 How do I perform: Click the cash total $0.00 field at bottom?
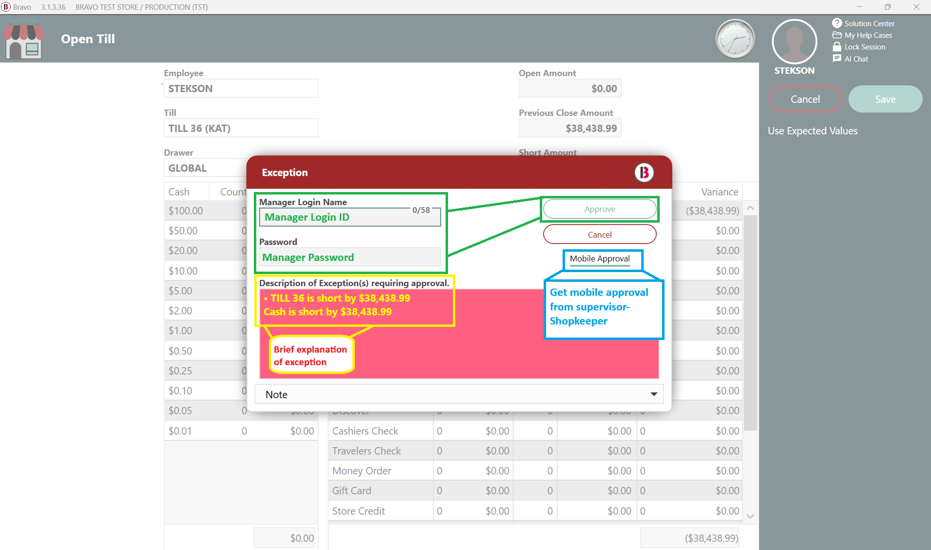point(284,538)
